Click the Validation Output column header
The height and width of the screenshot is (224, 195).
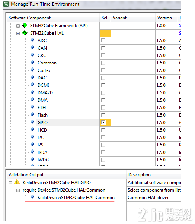click(67, 175)
